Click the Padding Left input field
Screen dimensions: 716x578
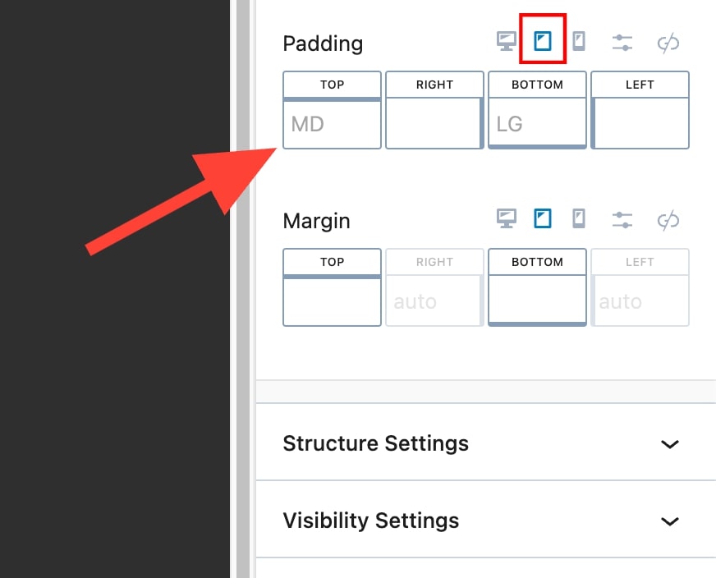click(x=640, y=124)
